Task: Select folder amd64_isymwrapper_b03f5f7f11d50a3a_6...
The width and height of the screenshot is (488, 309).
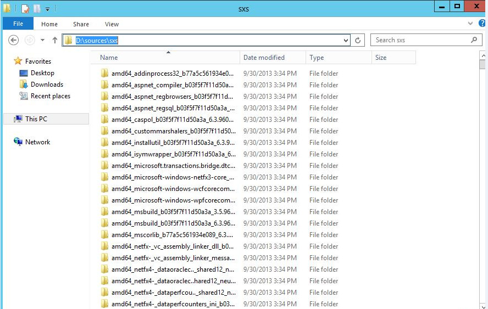Action: [174, 154]
